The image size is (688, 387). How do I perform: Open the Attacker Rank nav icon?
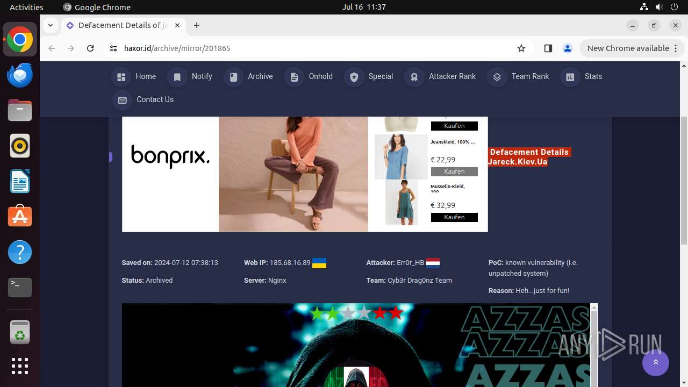[414, 77]
